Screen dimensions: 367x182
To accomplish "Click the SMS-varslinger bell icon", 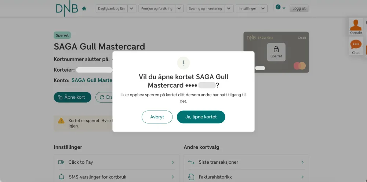I will coord(61,177).
